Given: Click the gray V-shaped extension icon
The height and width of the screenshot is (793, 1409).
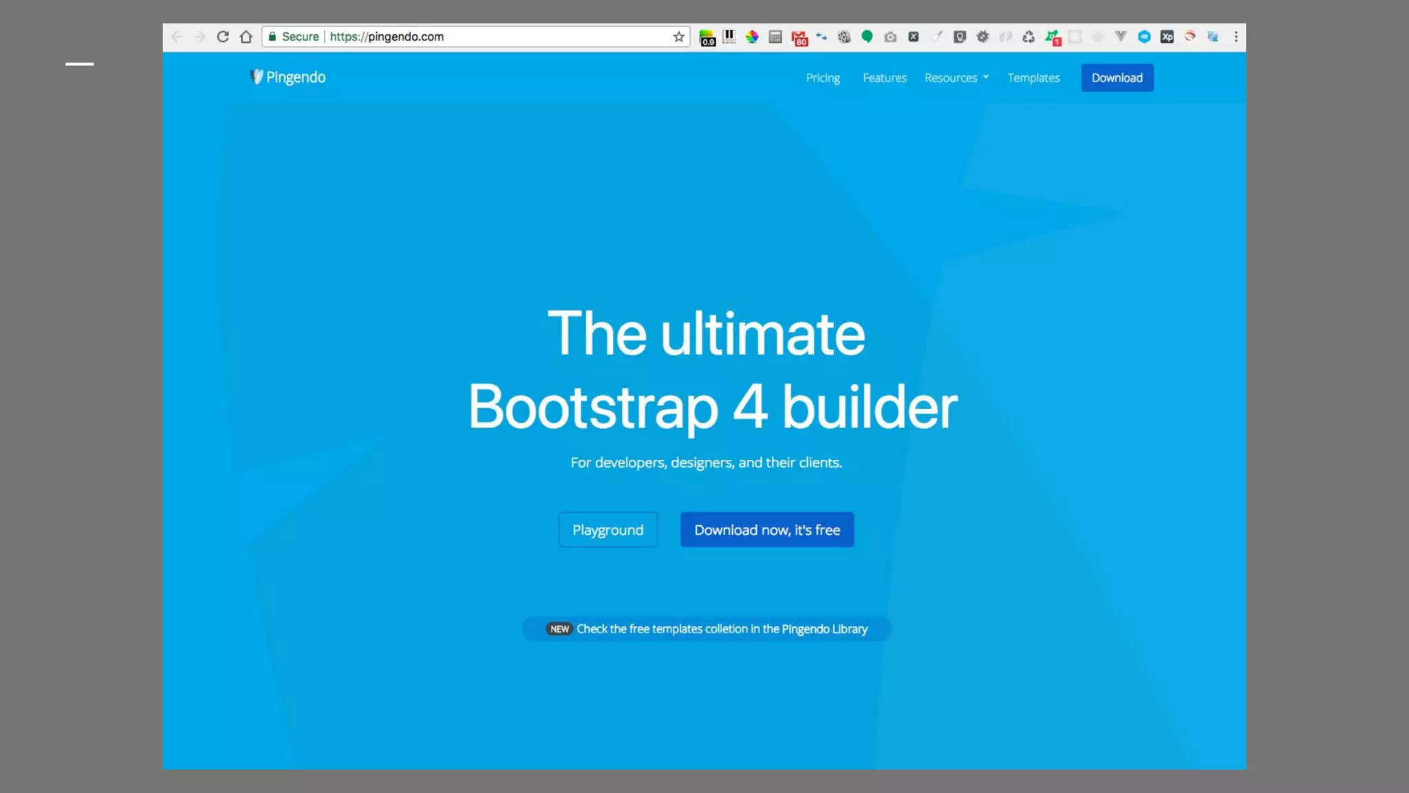Looking at the screenshot, I should click(1121, 36).
